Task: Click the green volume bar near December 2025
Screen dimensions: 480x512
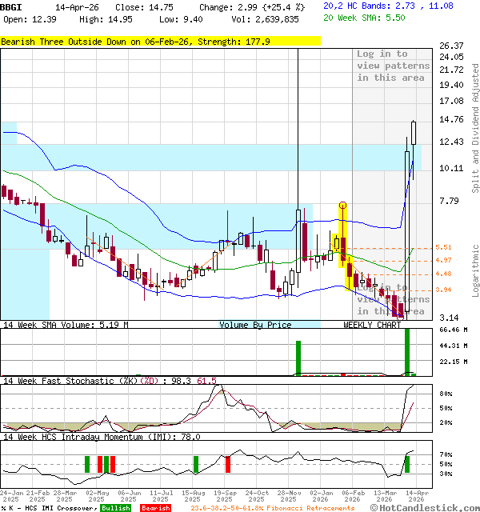Action: [298, 358]
